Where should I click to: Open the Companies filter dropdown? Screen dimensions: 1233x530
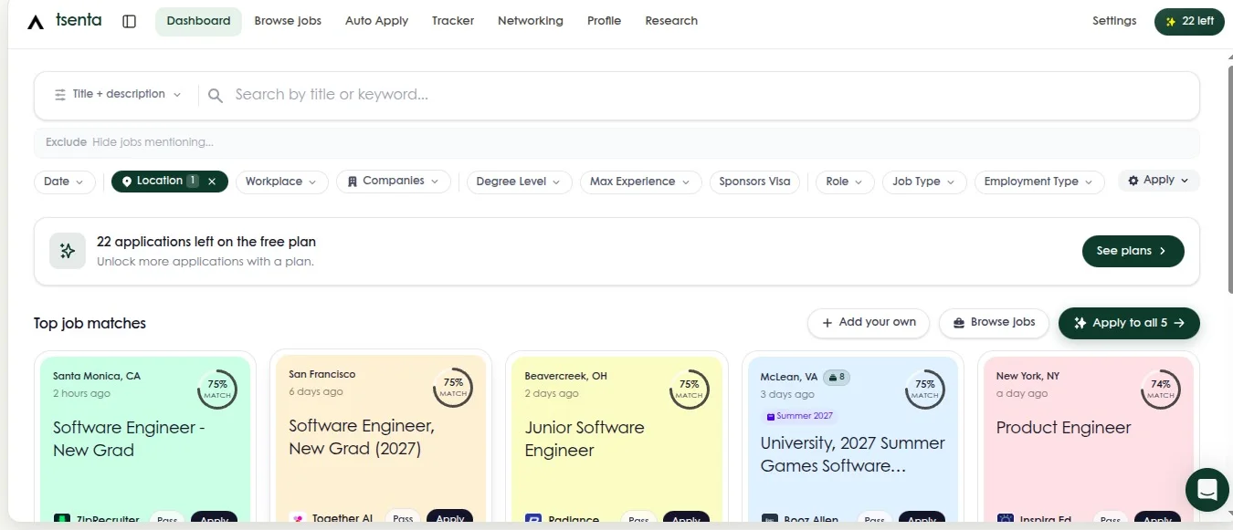[x=394, y=182]
